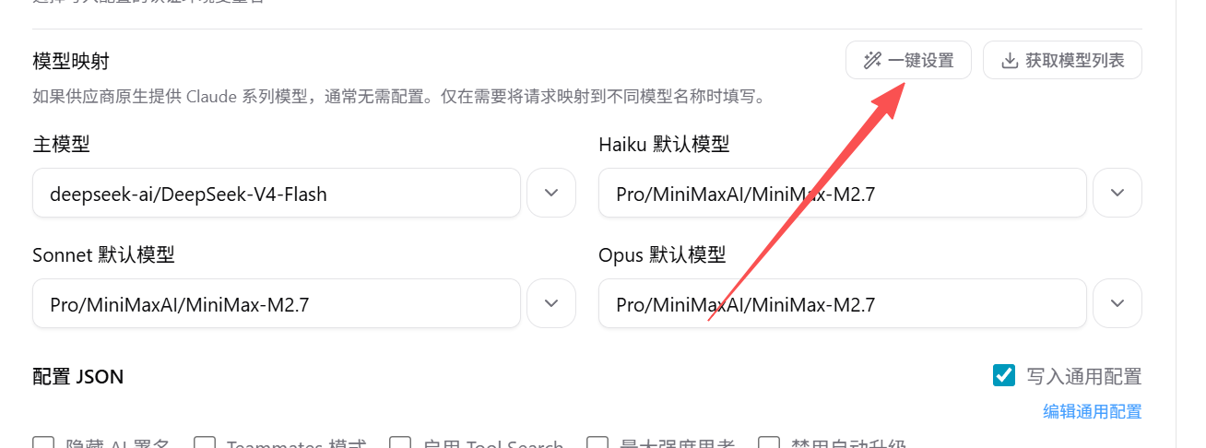Viewport: 1206px width, 448px height.
Task: Click the download icon in 获取模型列表
Action: 1010,61
